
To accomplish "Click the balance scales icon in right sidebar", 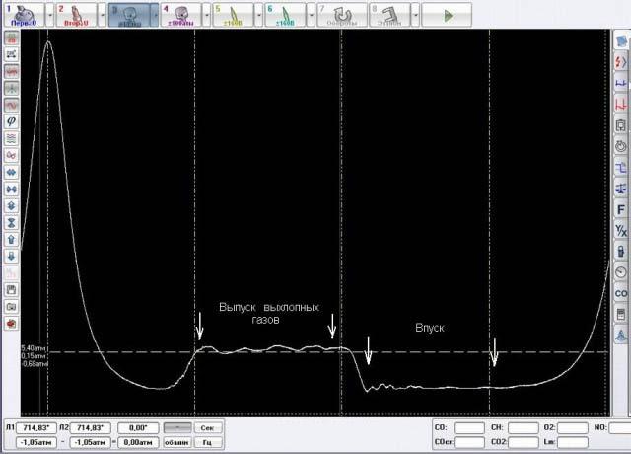I will coord(621,188).
